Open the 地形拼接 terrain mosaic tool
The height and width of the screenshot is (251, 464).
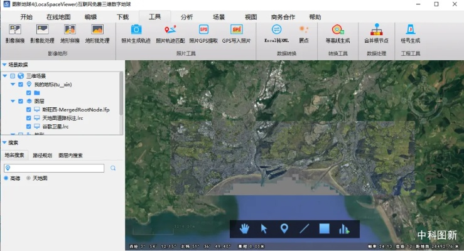tap(69, 30)
